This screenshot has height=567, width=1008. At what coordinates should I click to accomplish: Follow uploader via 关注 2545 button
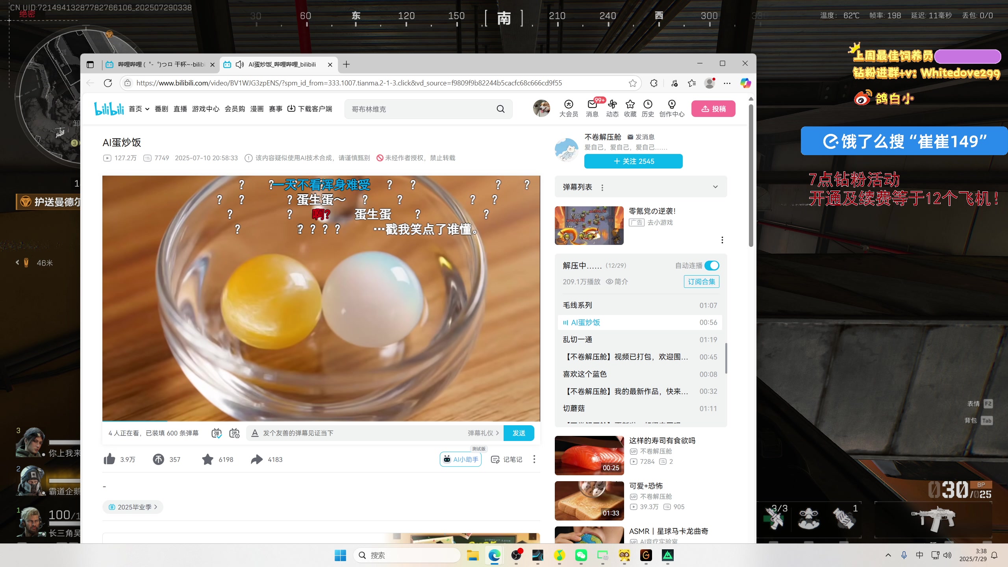(634, 161)
